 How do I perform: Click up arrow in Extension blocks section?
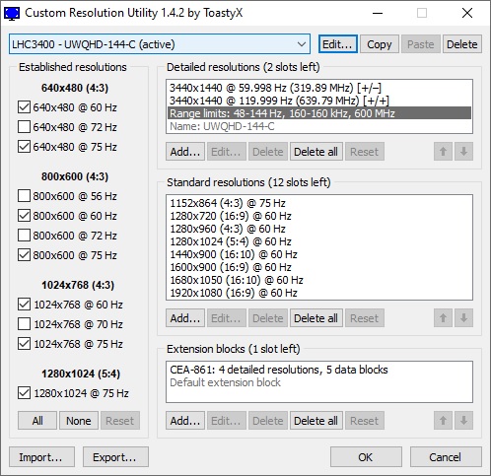click(x=443, y=421)
